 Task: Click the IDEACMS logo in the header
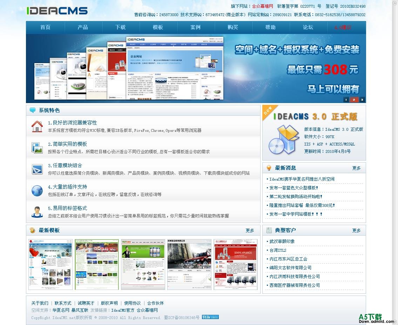57,11
